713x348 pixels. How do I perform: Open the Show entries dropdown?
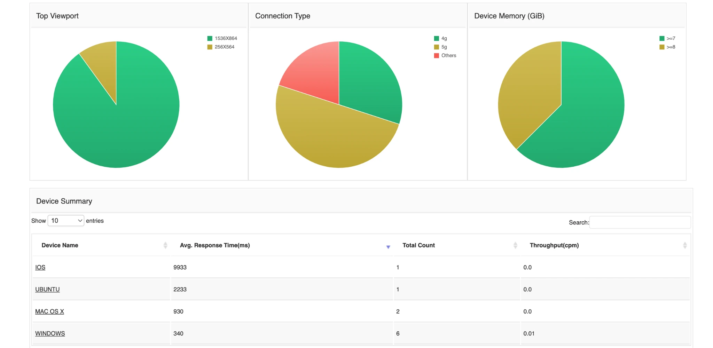[66, 221]
